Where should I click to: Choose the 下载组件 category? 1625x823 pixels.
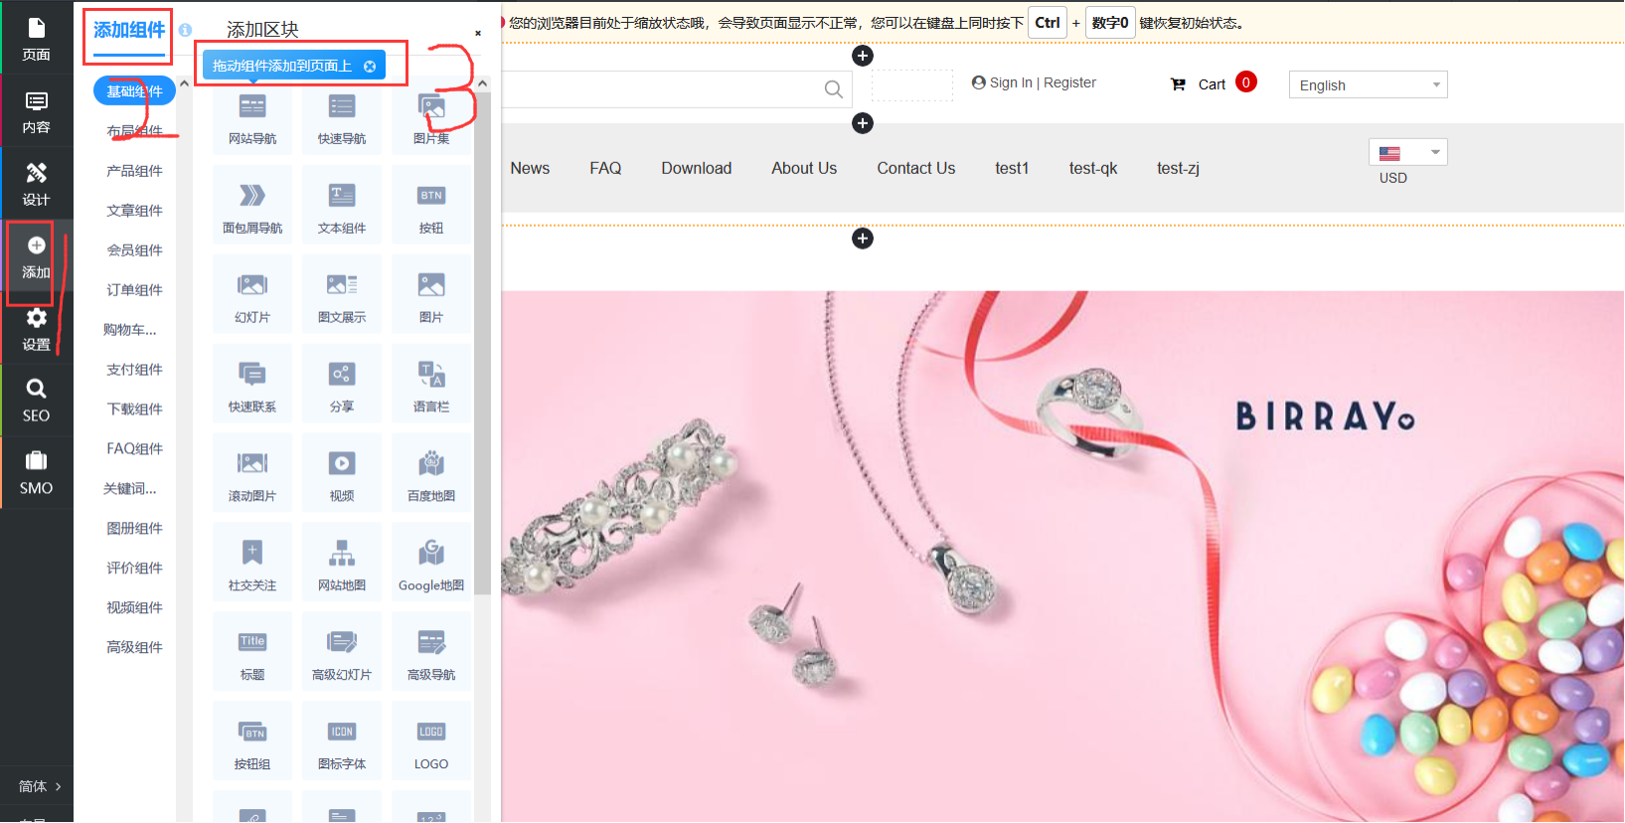click(x=134, y=410)
